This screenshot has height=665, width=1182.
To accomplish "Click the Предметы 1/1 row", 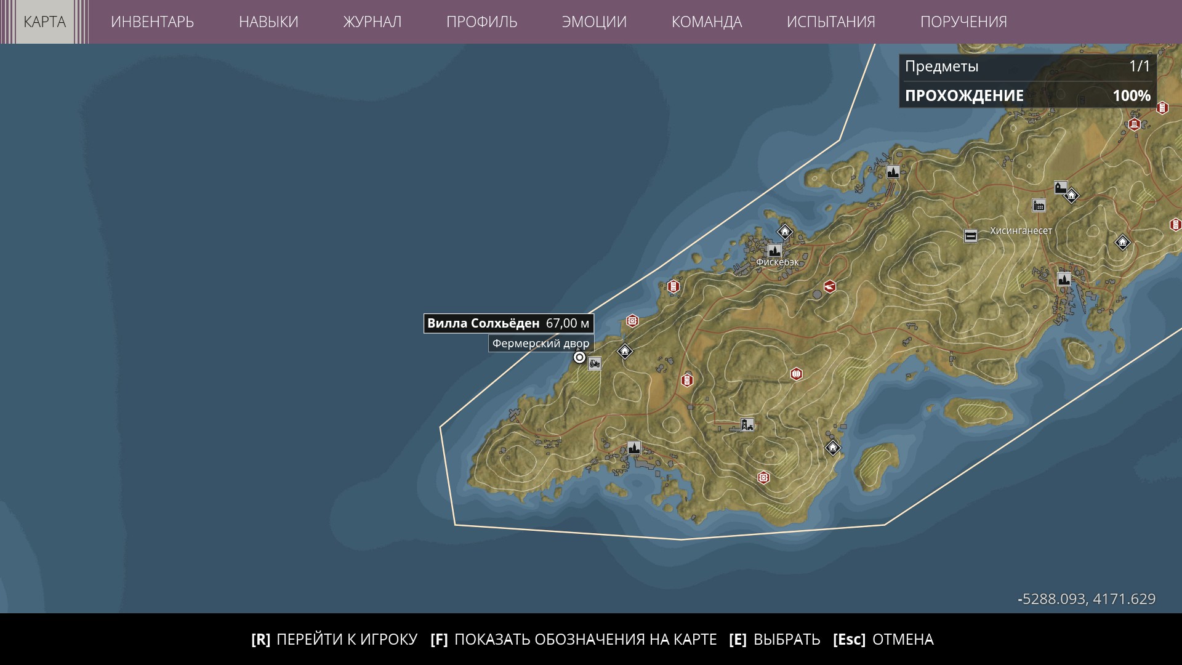I will [1027, 66].
